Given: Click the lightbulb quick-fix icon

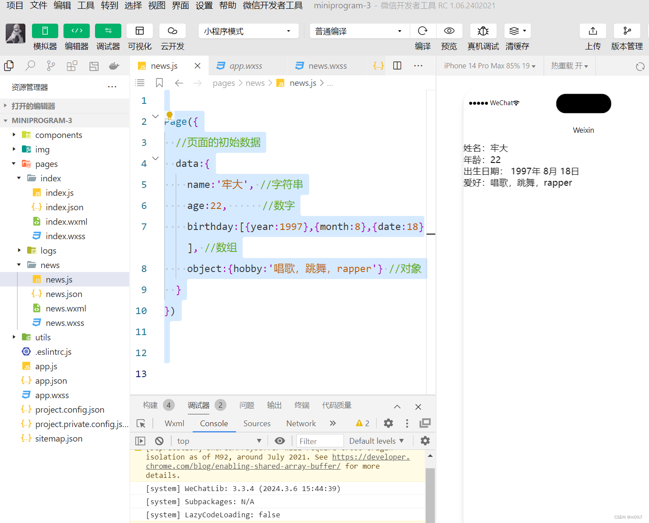Looking at the screenshot, I should point(169,116).
